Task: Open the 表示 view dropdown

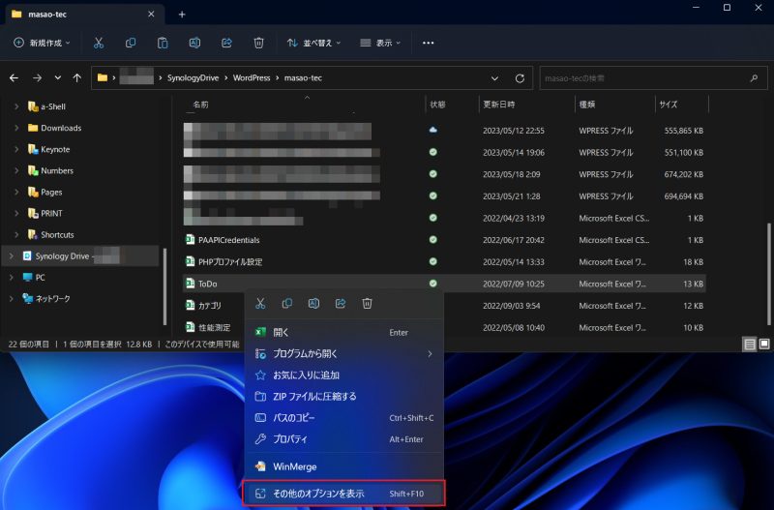Action: tap(380, 43)
